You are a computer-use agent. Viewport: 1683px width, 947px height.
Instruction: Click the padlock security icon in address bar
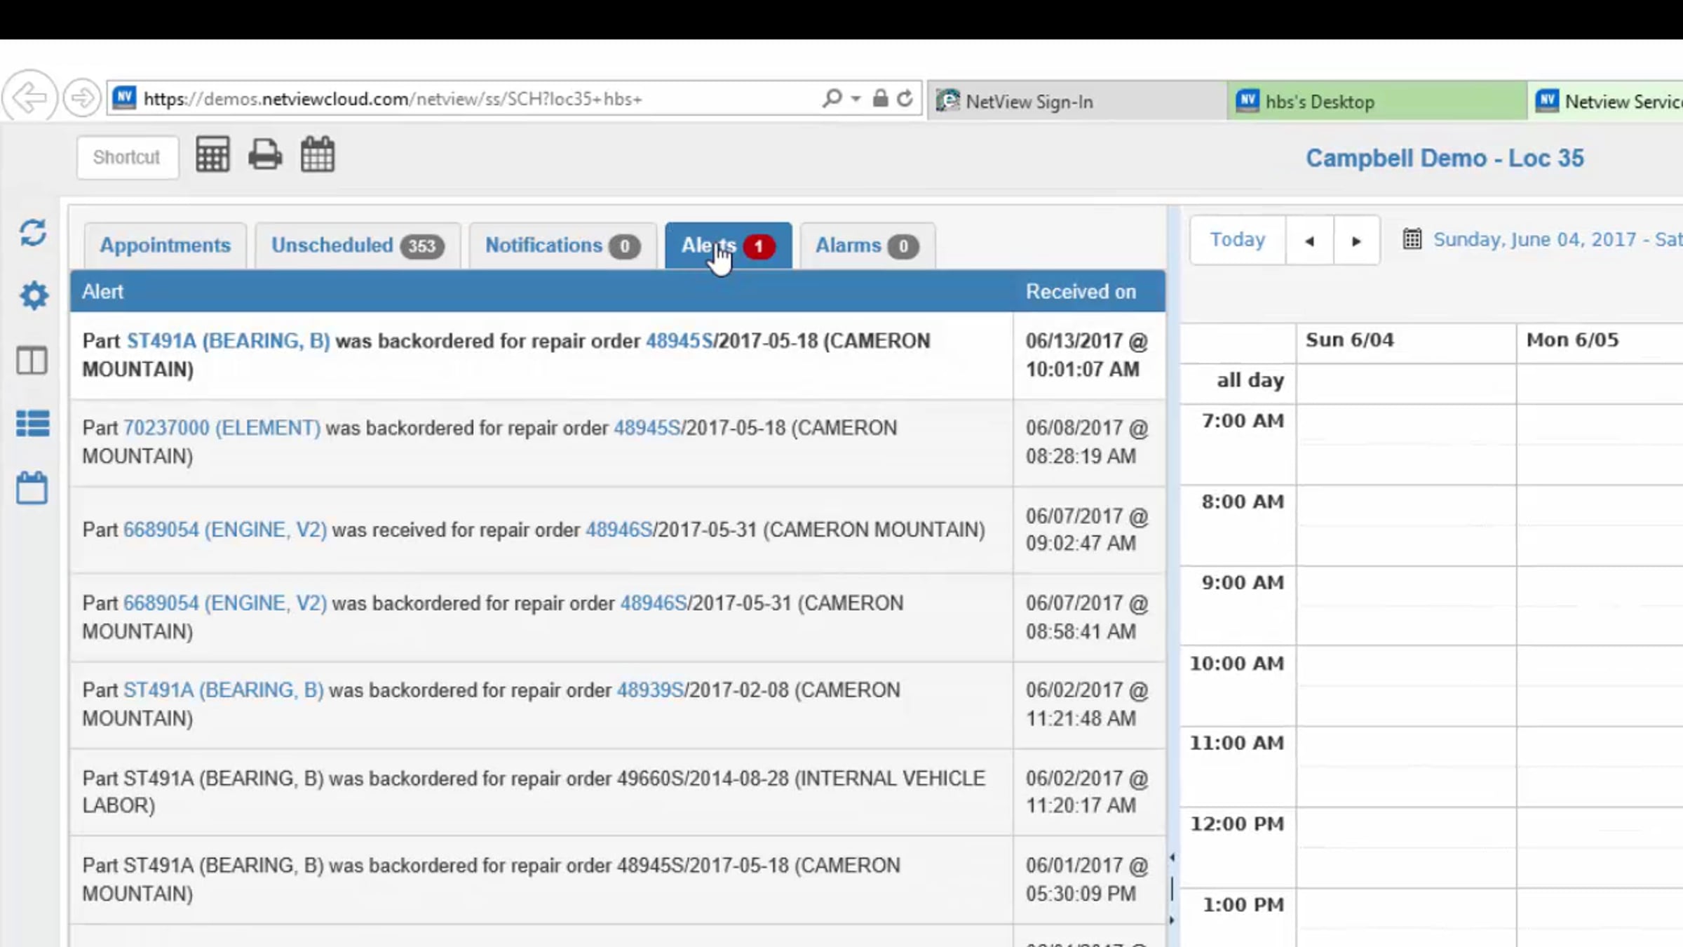click(880, 98)
